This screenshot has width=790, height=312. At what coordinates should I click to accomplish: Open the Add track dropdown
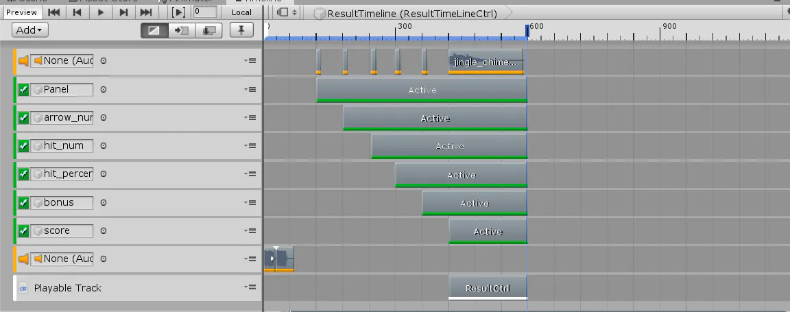tap(30, 30)
